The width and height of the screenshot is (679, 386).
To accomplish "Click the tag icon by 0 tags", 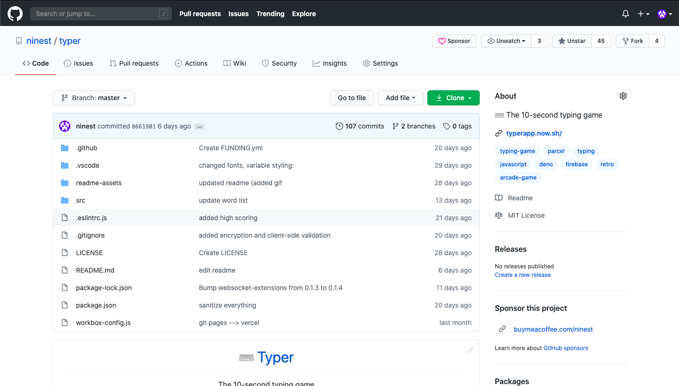I will pos(447,126).
